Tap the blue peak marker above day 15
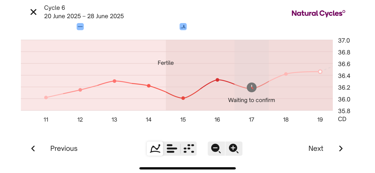Viewport: 375px width, 173px height. 183,27
